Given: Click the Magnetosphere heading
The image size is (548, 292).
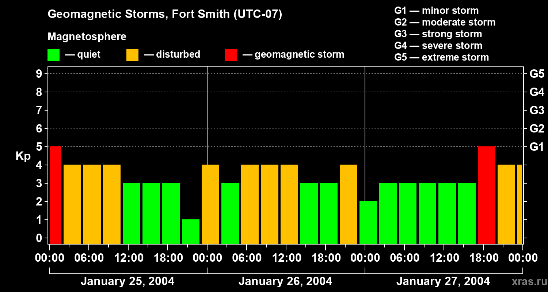Looking at the screenshot, I should tap(87, 36).
